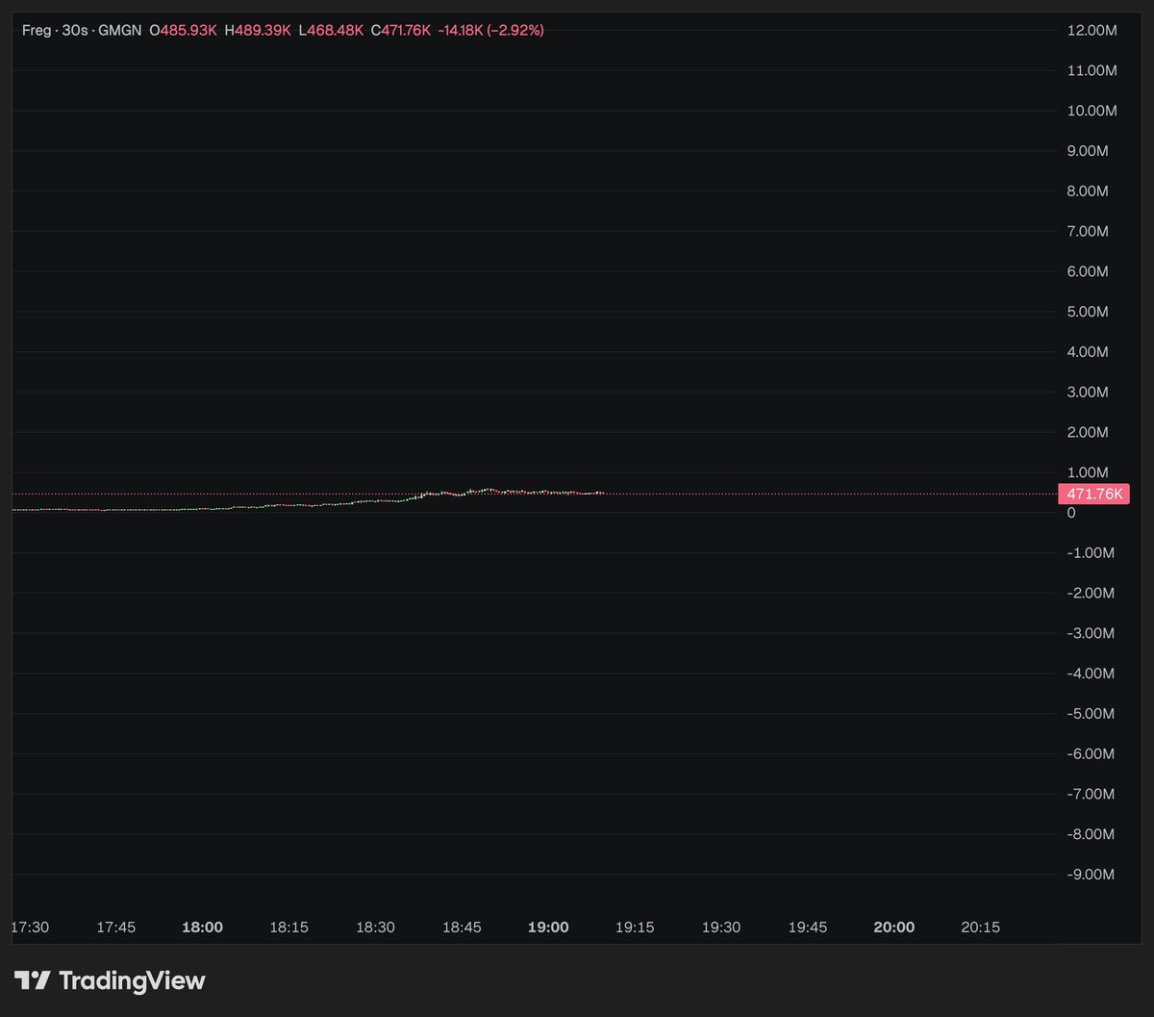Click the 7.00M price axis label

point(1089,231)
